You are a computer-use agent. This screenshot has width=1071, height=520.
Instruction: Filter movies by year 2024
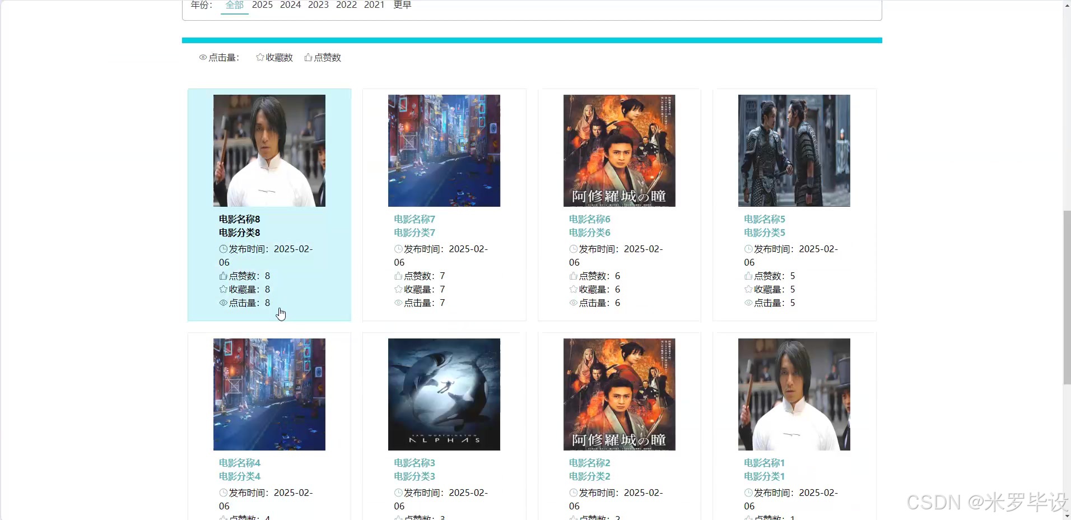(x=290, y=5)
